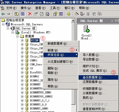119x112 pixels.
Task: Open the 工具(T) menu
Action: click(x=55, y=8)
